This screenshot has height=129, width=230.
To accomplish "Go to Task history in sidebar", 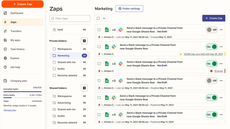I will [x=17, y=49].
